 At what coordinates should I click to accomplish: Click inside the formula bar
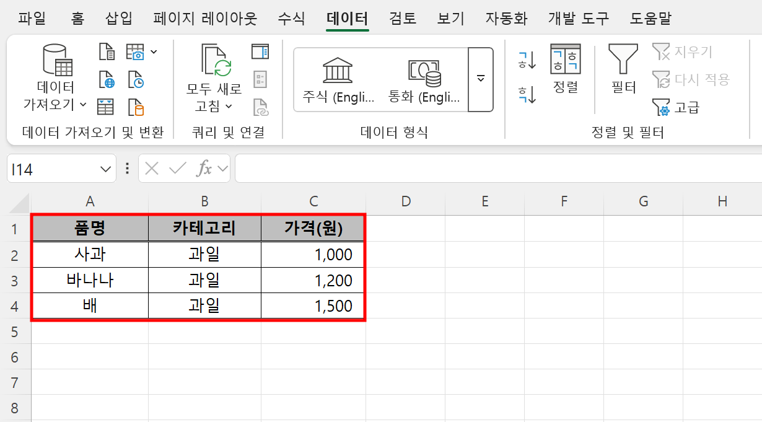point(498,169)
